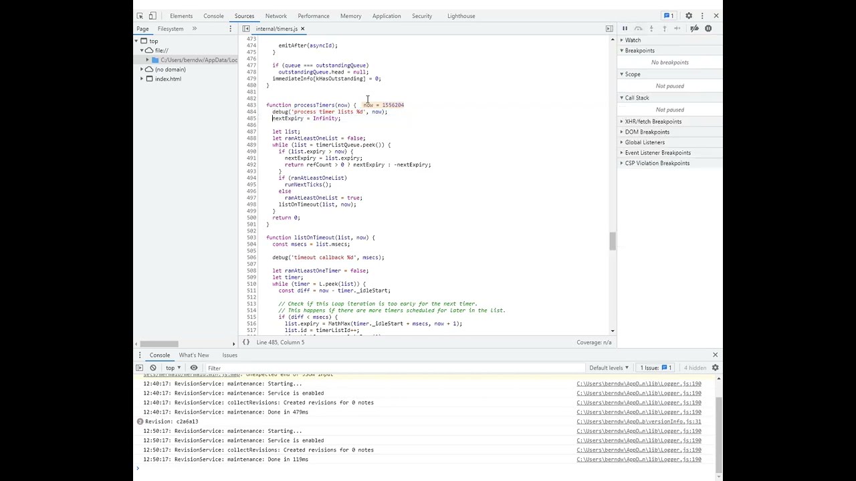Select the console context 'top' dropdown

point(173,368)
